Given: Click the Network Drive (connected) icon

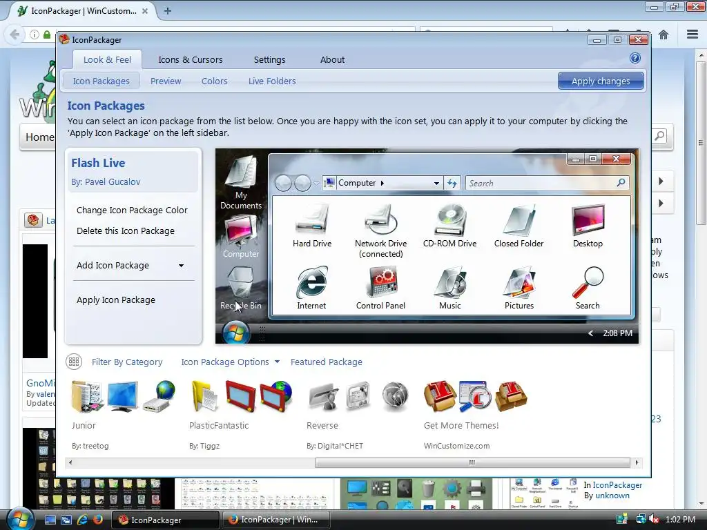Looking at the screenshot, I should coord(381,220).
